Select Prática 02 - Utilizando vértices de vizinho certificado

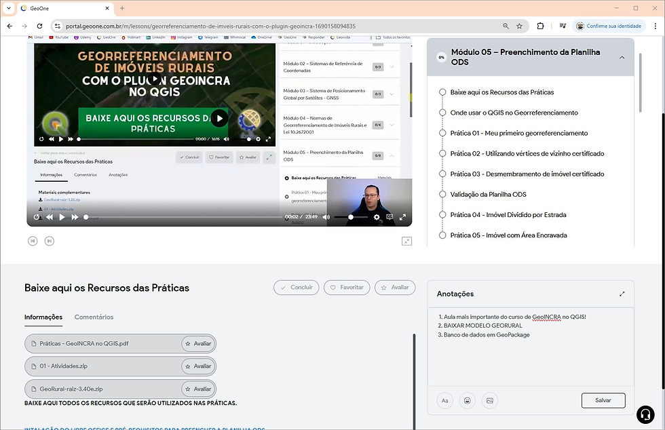[527, 153]
